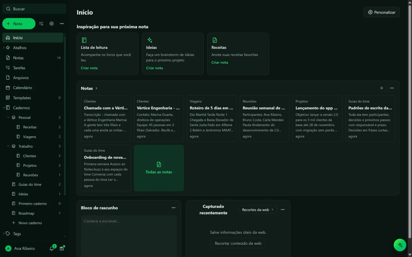
Task: Open the Recortes da web dropdown
Action: (x=258, y=210)
